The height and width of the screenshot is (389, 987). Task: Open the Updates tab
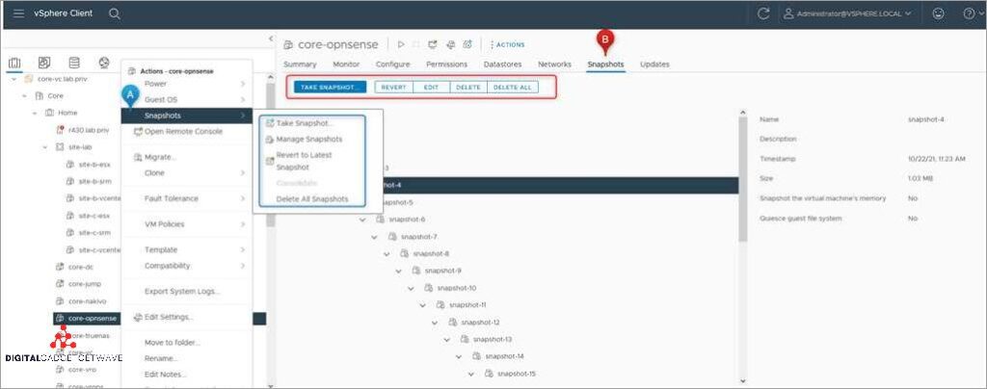[654, 65]
